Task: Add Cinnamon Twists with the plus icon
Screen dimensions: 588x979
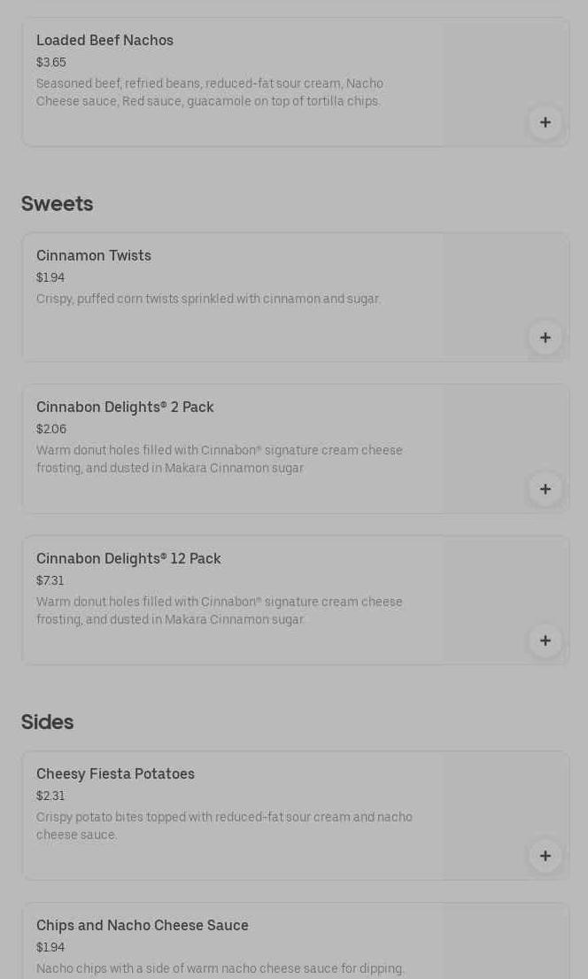Action: click(545, 338)
